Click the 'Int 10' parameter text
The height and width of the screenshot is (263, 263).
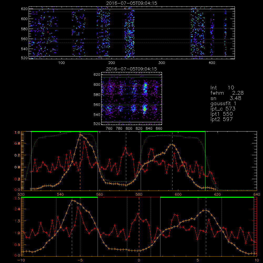[x=222, y=88]
